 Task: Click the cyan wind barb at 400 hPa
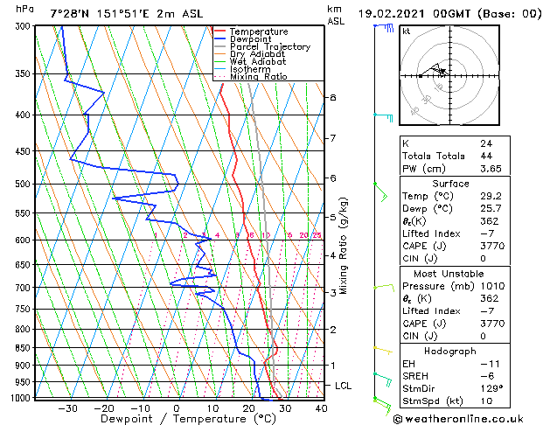(383, 117)
